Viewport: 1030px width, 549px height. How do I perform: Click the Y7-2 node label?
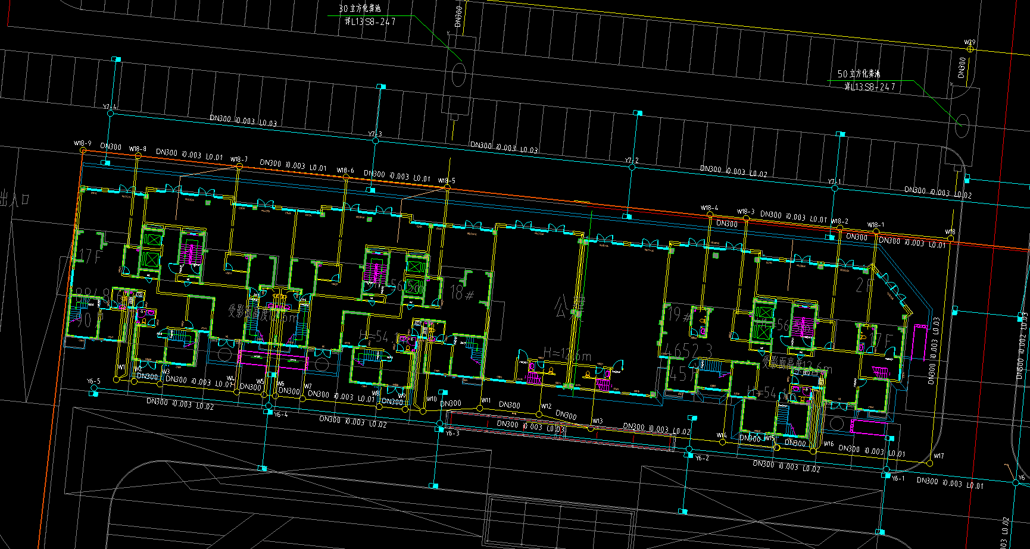coord(632,161)
